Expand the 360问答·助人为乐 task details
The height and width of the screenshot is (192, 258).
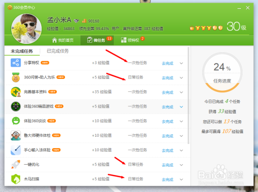181,78
